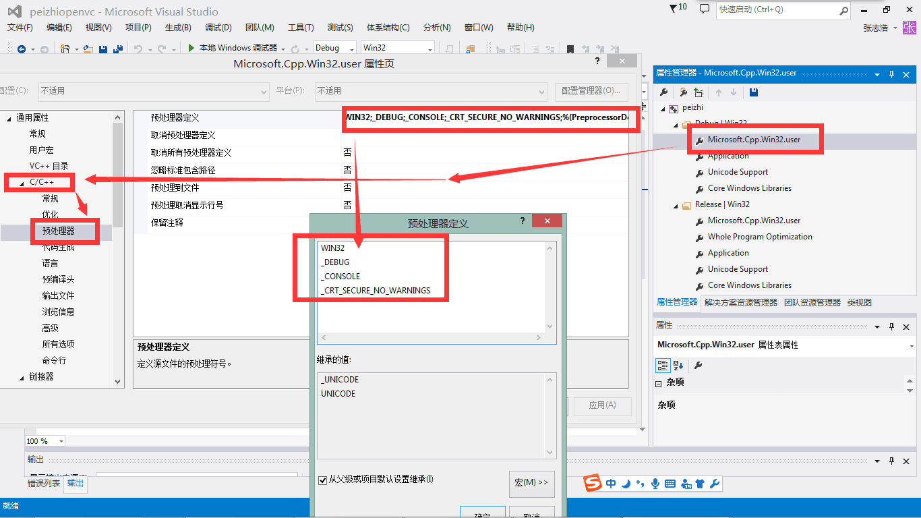Click Add Existing Property Sheet icon
The width and height of the screenshot is (921, 518).
(x=699, y=92)
